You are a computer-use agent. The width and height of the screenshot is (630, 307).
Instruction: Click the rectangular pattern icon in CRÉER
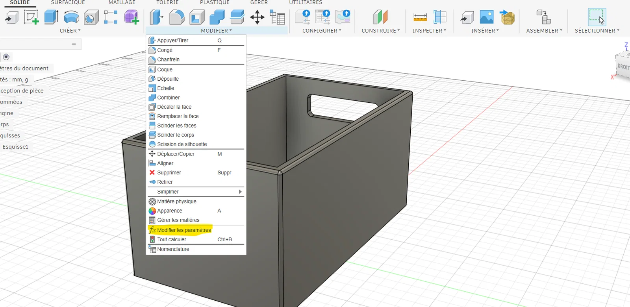(x=111, y=17)
